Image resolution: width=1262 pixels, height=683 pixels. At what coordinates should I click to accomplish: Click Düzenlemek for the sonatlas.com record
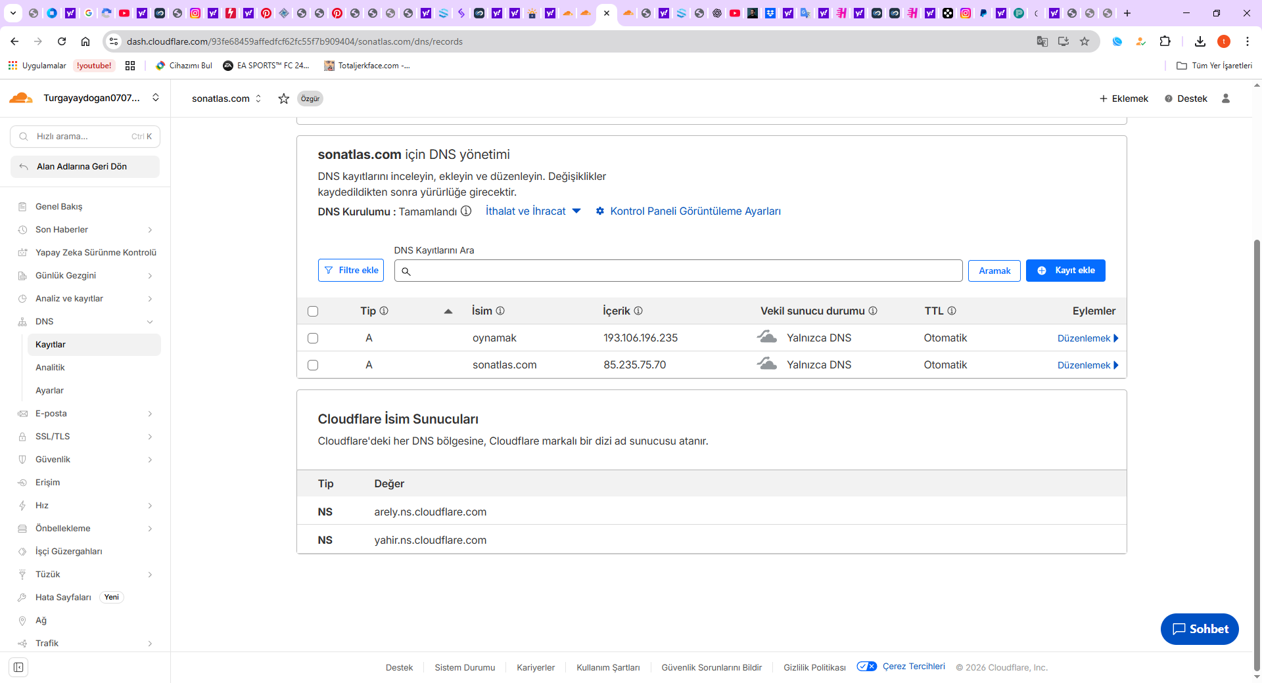[1088, 365]
